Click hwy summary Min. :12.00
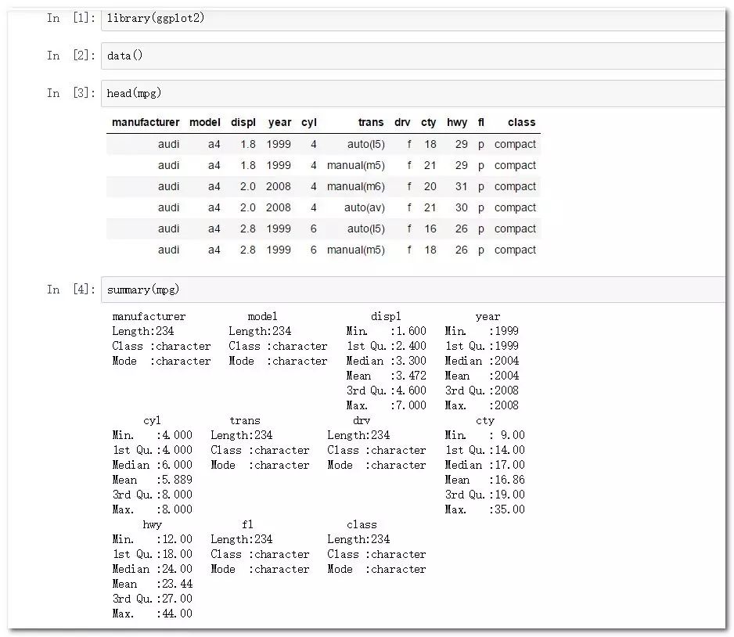Viewport: 734px width, 637px height. tap(152, 539)
